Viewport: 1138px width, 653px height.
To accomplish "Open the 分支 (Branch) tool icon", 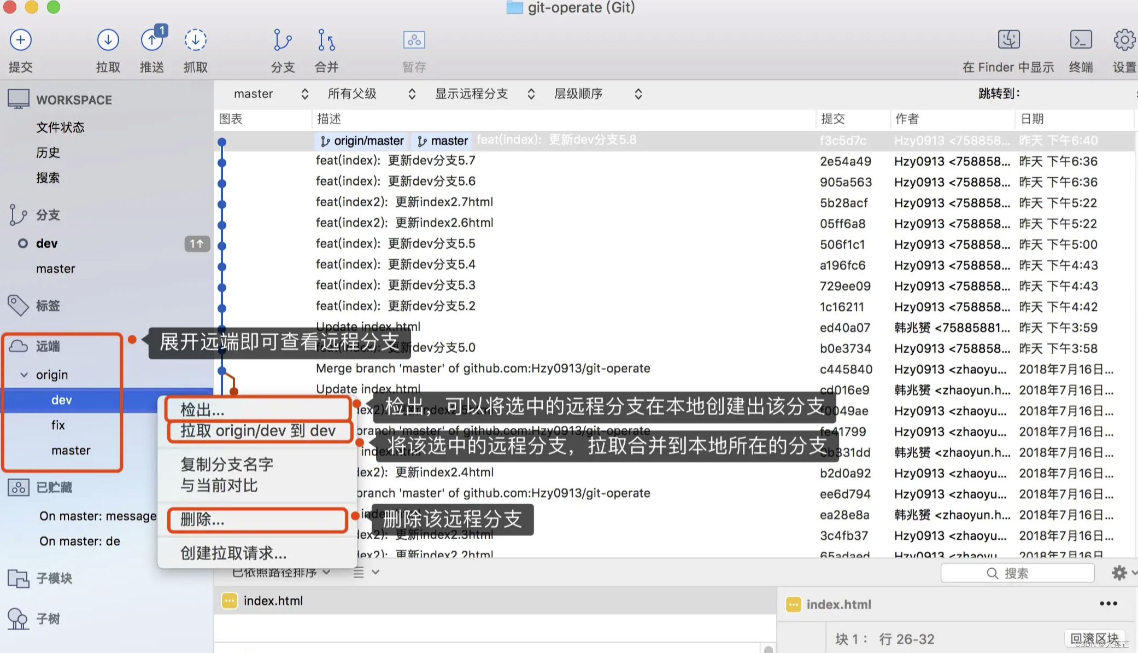I will point(282,40).
